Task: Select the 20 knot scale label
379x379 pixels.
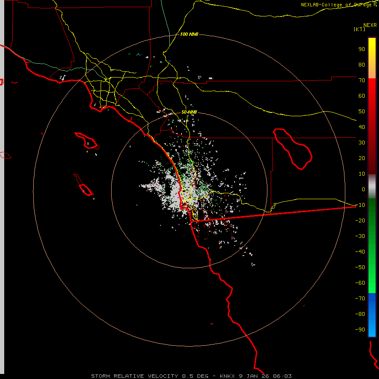Action: tap(362, 158)
